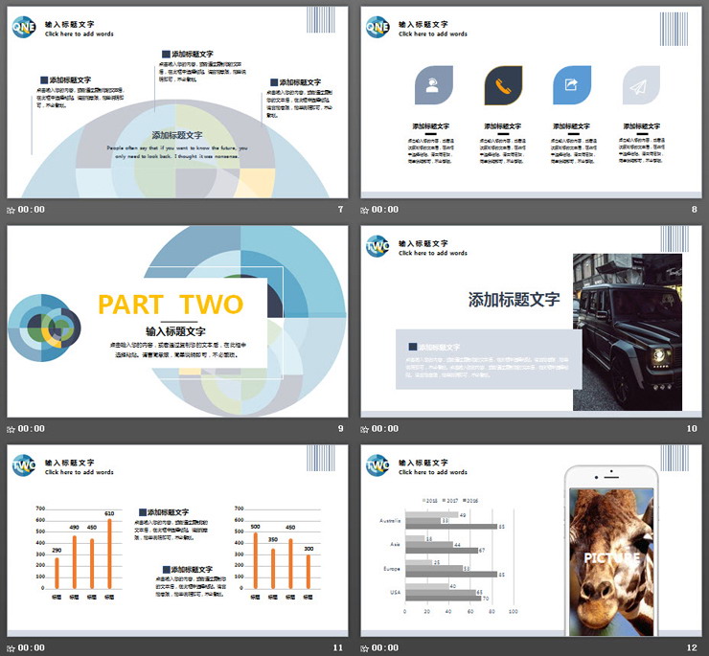Click the slide number 9 label
Viewport: 709px width, 656px height.
pyautogui.click(x=339, y=429)
